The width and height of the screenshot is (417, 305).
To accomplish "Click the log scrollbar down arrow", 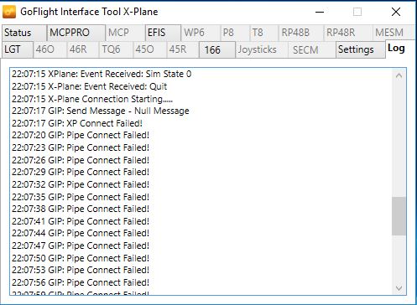I will (x=399, y=287).
